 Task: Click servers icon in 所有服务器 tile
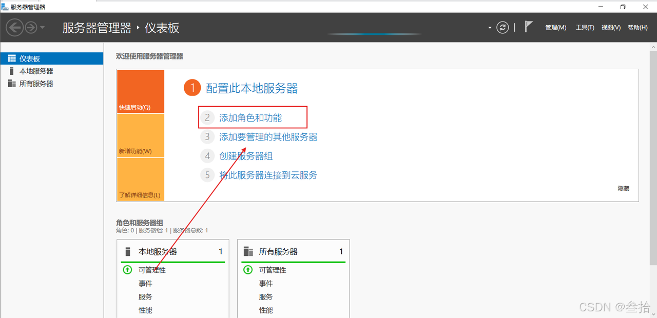coord(248,251)
